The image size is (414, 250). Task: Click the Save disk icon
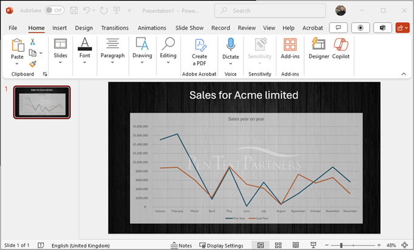point(73,10)
